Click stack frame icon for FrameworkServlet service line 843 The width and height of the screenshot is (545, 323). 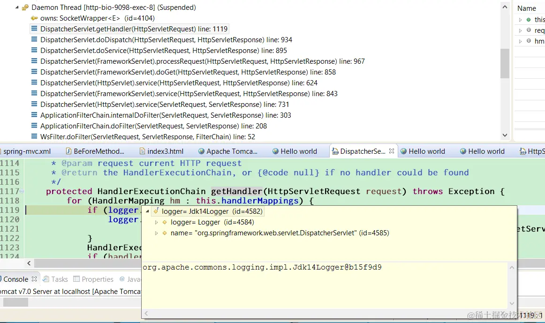tap(34, 93)
